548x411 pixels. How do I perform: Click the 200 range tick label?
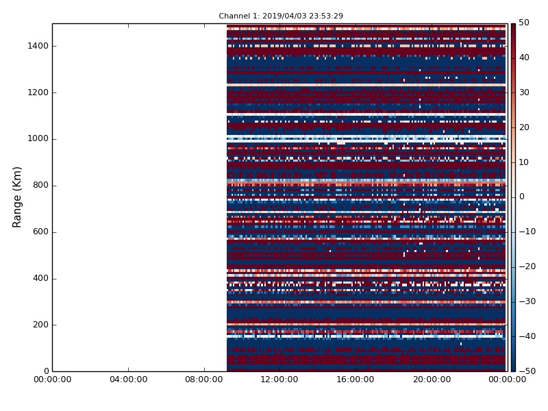click(x=40, y=324)
